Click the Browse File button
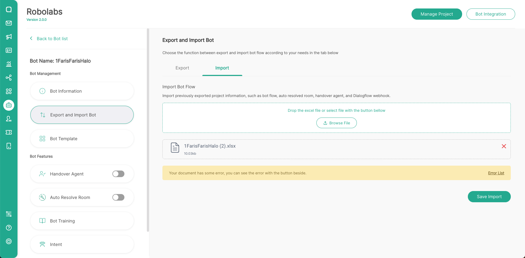Screen dimensions: 525x258 [x=336, y=123]
